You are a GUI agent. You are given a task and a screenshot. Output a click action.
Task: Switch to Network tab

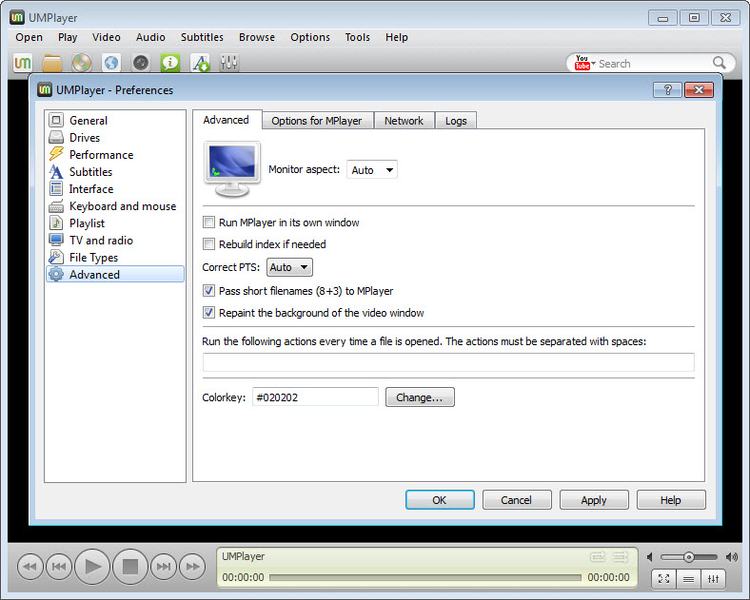coord(404,121)
